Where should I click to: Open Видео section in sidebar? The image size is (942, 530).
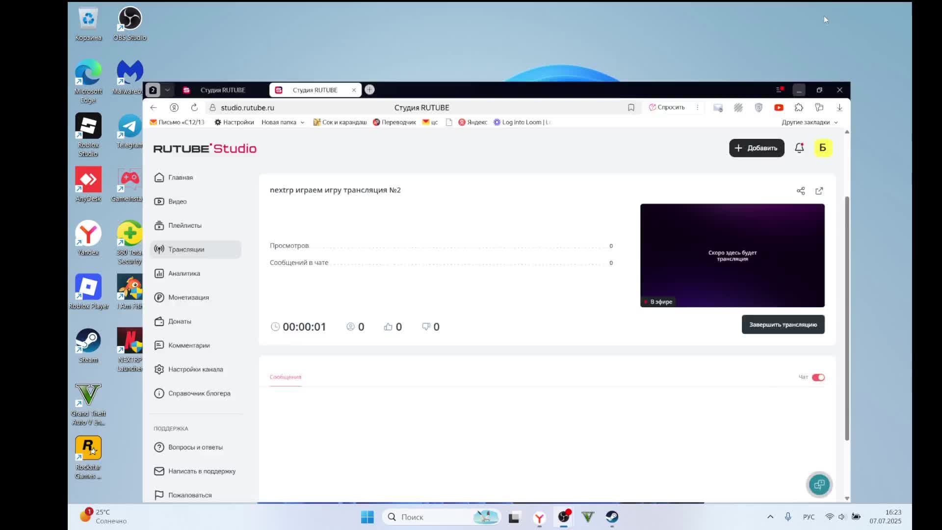point(195,202)
